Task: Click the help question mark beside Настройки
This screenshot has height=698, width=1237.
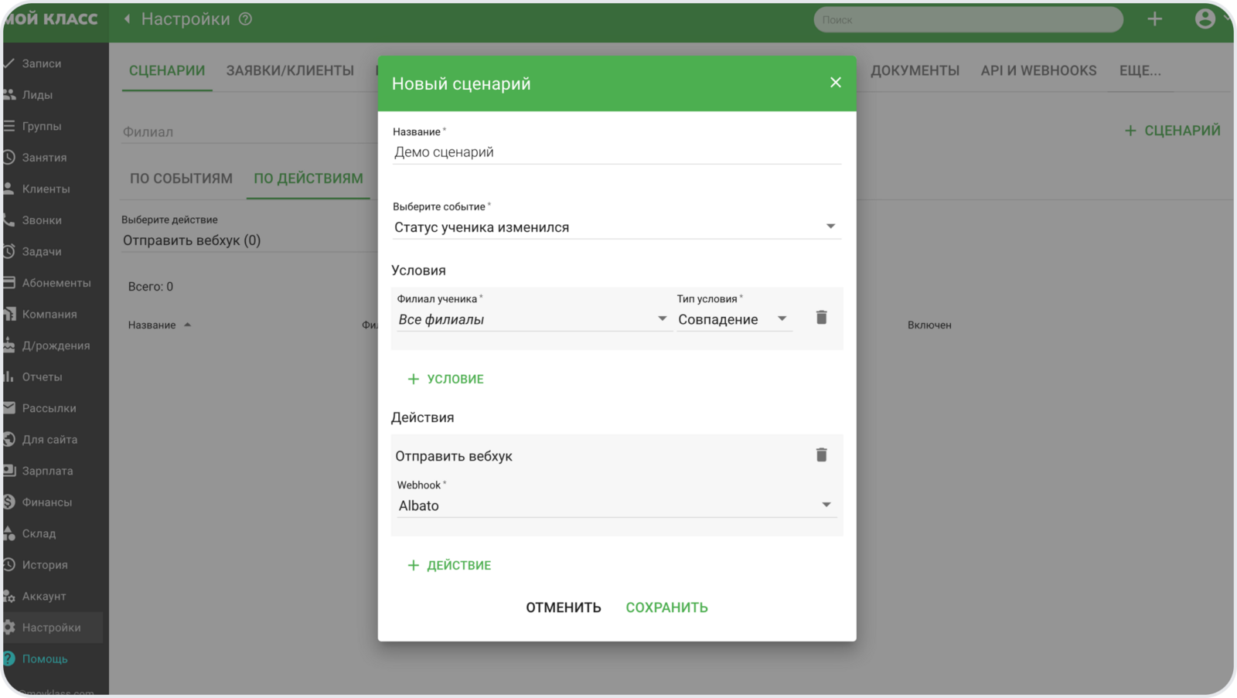Action: [x=245, y=19]
